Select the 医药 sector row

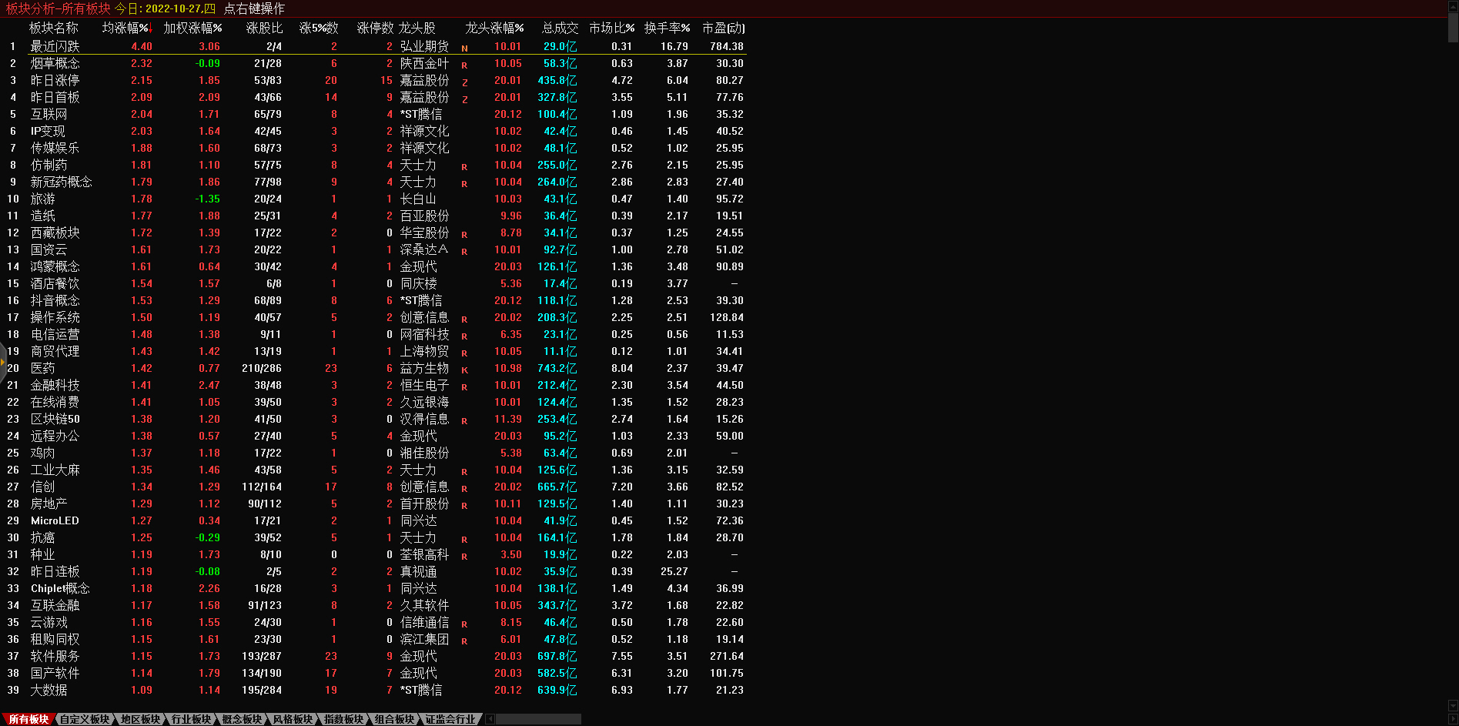click(43, 368)
